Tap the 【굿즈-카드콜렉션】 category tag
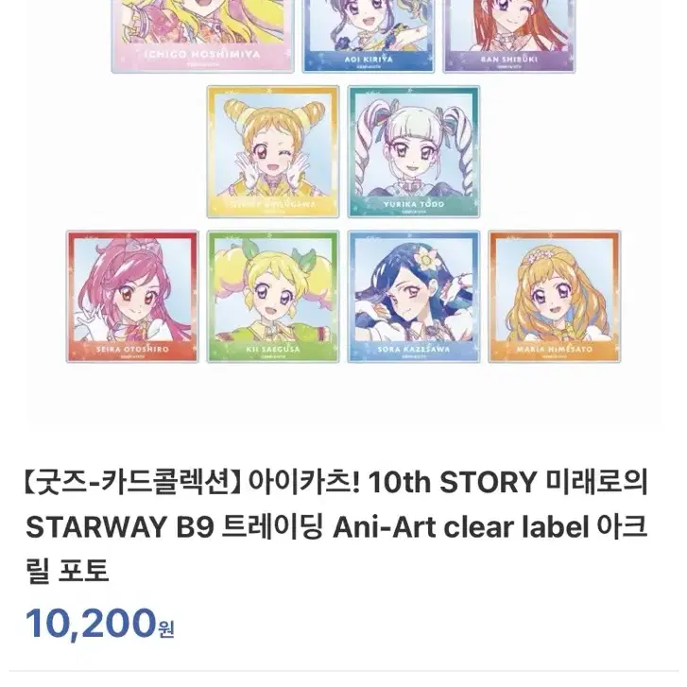The height and width of the screenshot is (687, 687). pos(133,482)
